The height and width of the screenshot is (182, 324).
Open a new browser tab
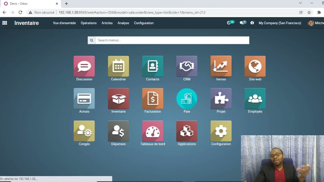[66, 4]
